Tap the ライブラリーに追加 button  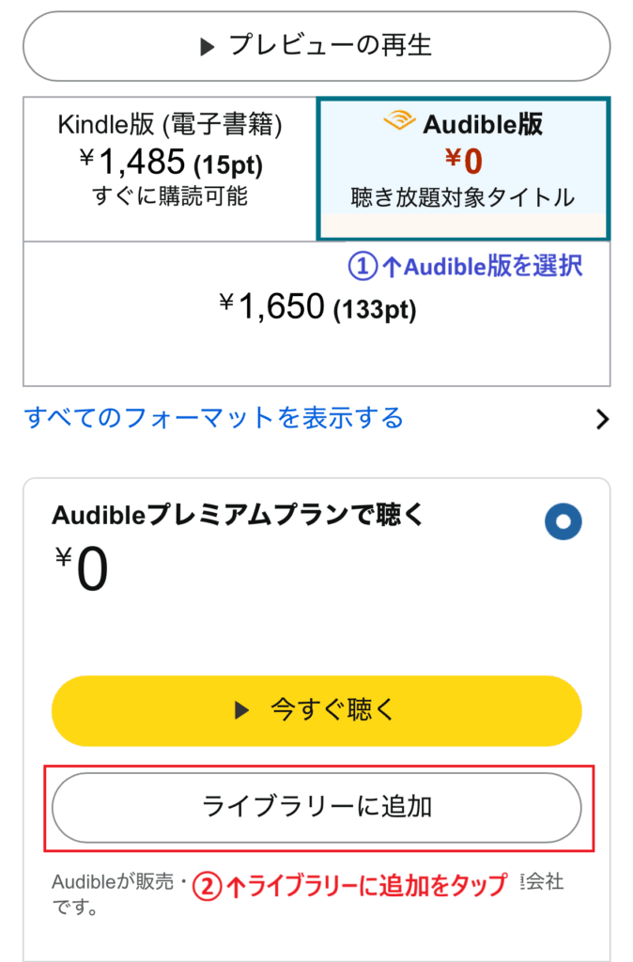pyautogui.click(x=316, y=807)
